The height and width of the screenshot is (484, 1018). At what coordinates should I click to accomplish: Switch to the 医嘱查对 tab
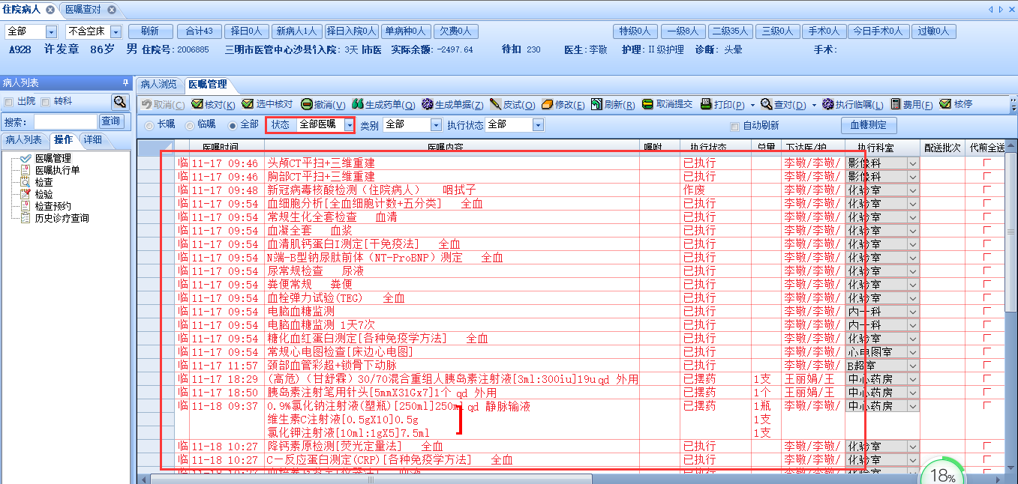(x=83, y=10)
